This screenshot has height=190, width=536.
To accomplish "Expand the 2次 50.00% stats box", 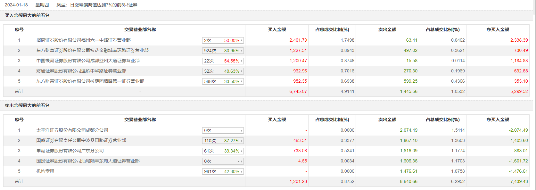I will [x=223, y=40].
